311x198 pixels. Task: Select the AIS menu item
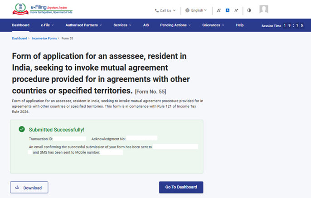[x=146, y=25]
